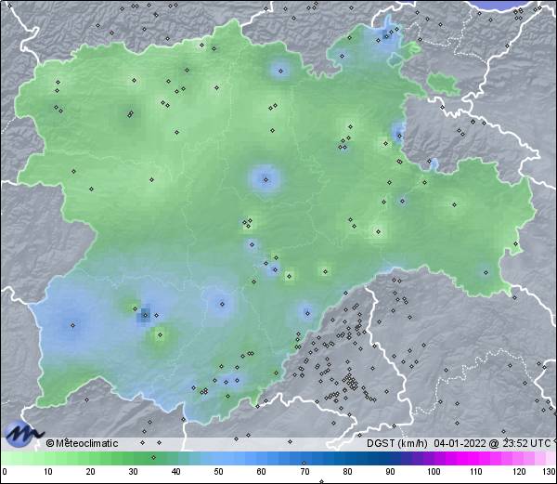Click the scale label 70

304,472
